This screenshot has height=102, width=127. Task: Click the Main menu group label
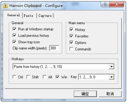coord(77,23)
